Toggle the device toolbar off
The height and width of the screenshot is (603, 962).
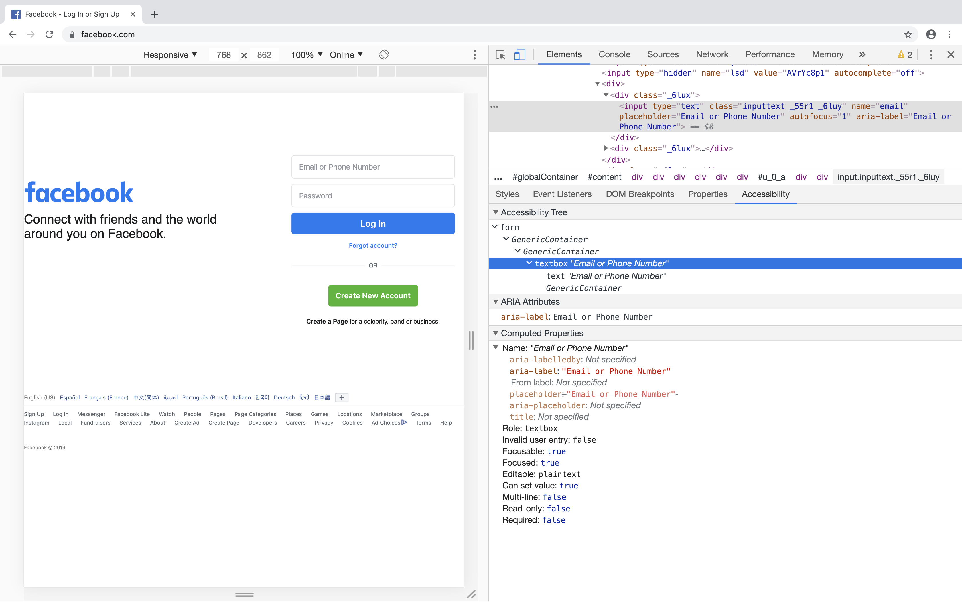point(520,54)
